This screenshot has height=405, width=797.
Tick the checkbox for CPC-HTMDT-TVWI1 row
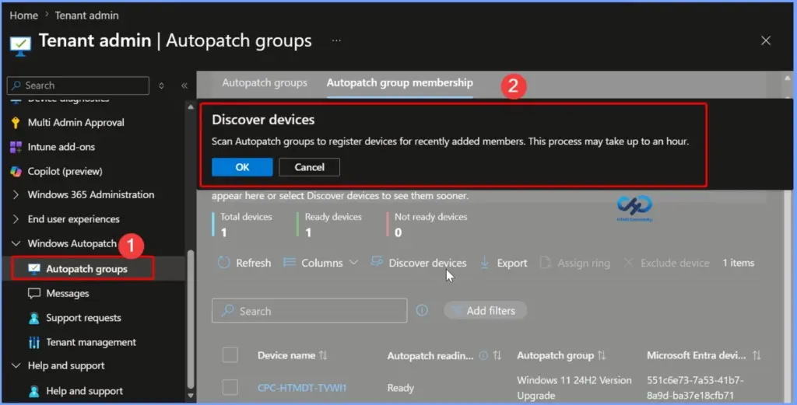tap(230, 387)
